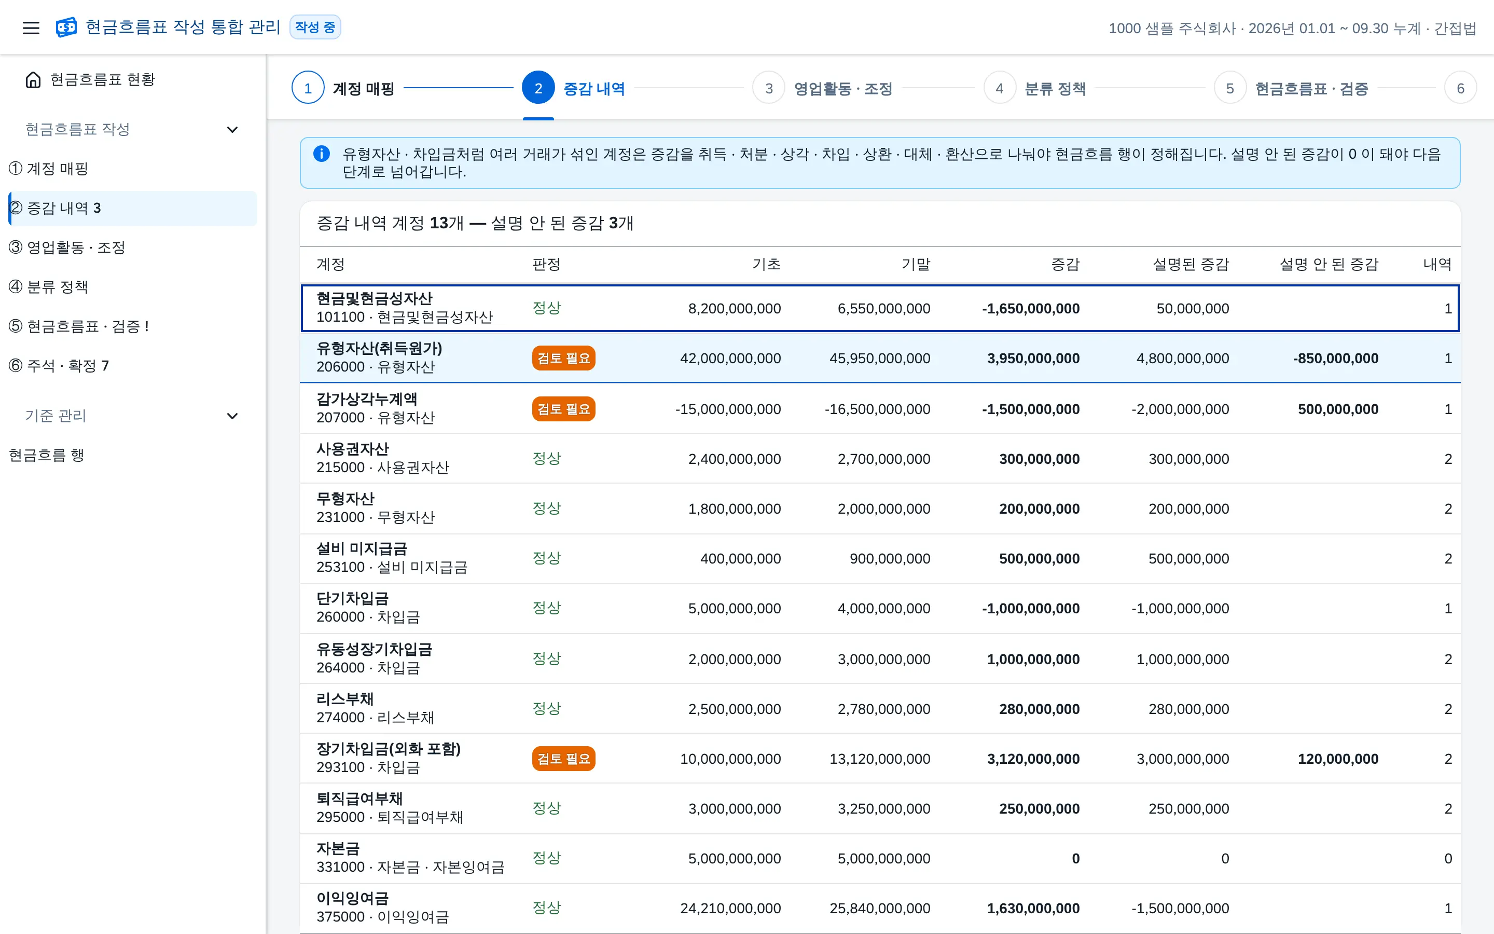Click the 정상 status in 이익잉여금 row
This screenshot has width=1494, height=934.
[546, 908]
